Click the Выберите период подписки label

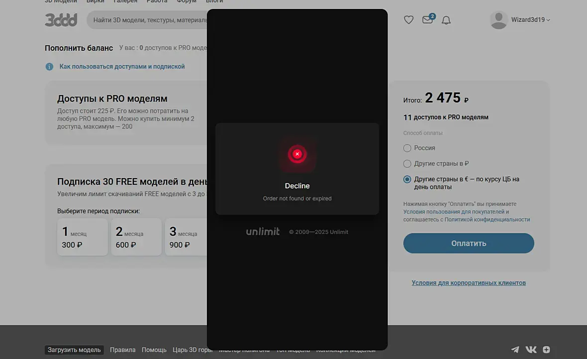click(98, 211)
